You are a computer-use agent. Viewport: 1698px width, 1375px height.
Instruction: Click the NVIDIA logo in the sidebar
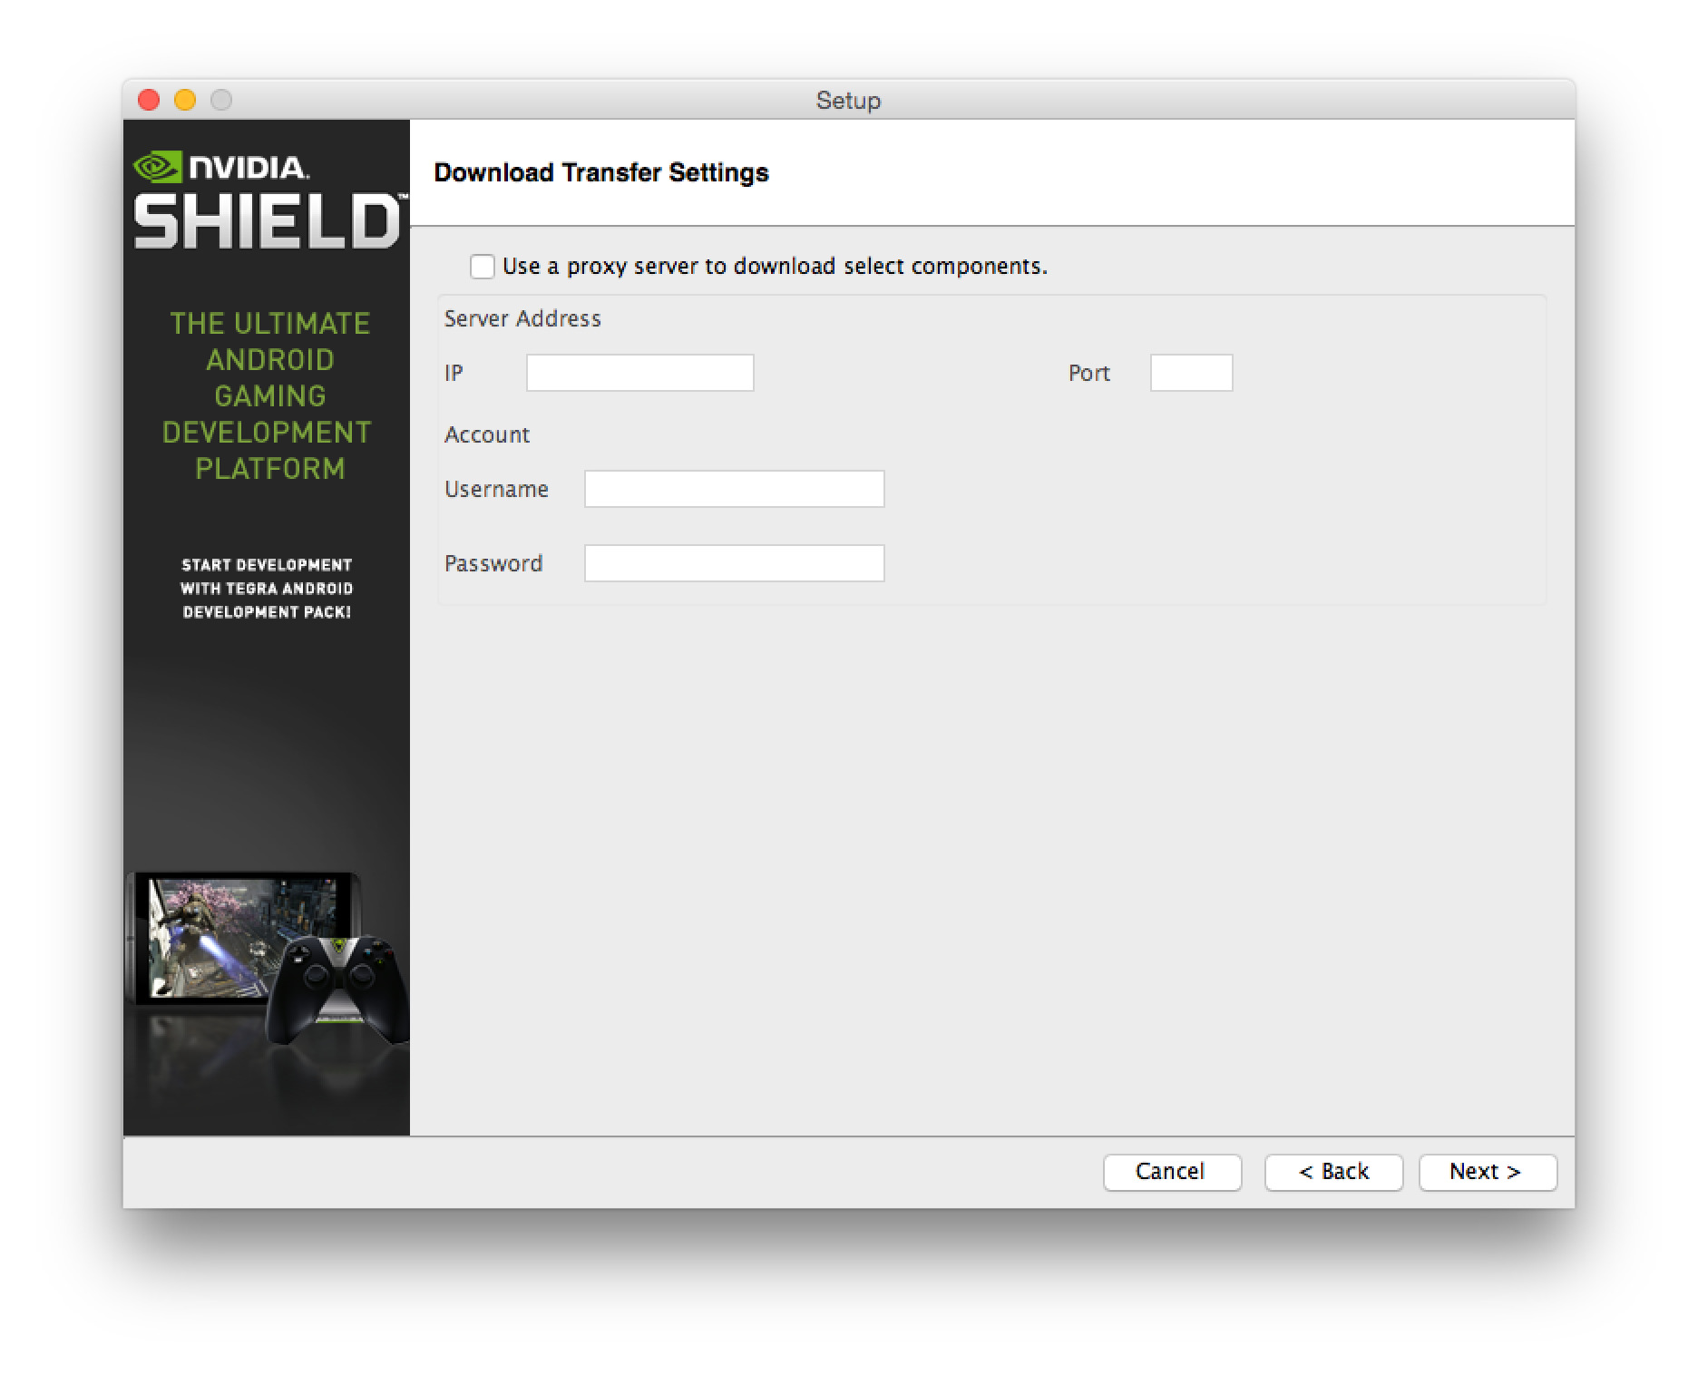(222, 166)
